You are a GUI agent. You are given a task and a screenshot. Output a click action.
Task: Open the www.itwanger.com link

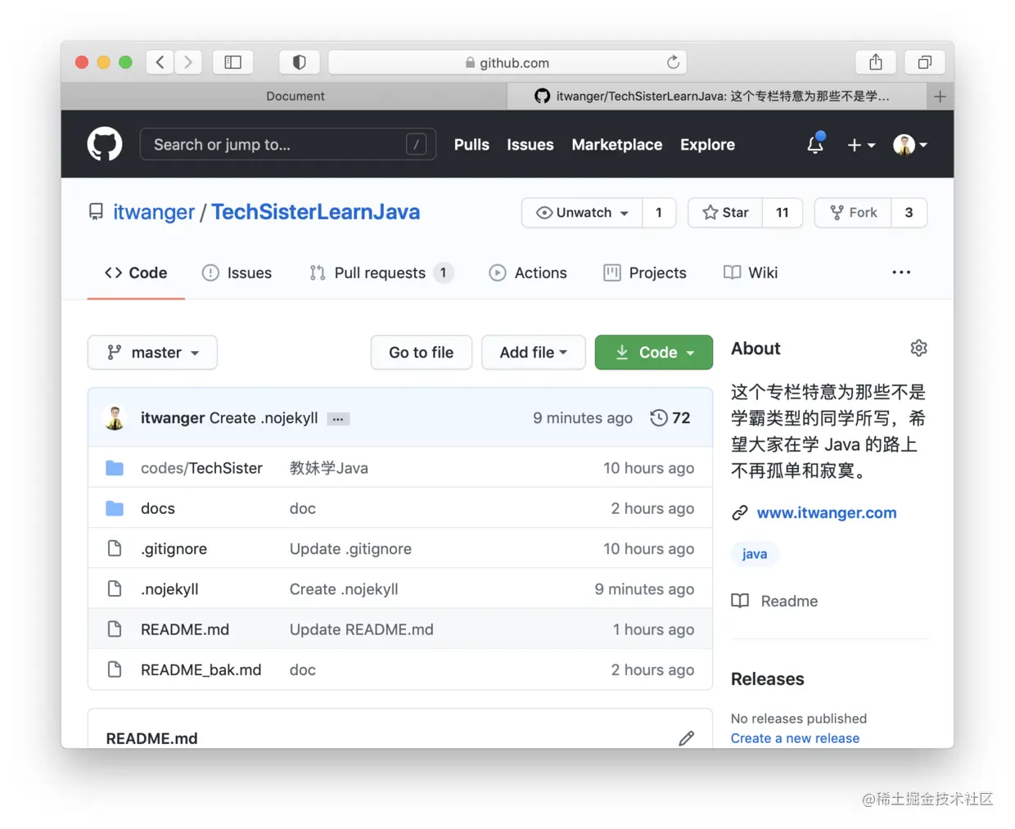[x=827, y=513]
